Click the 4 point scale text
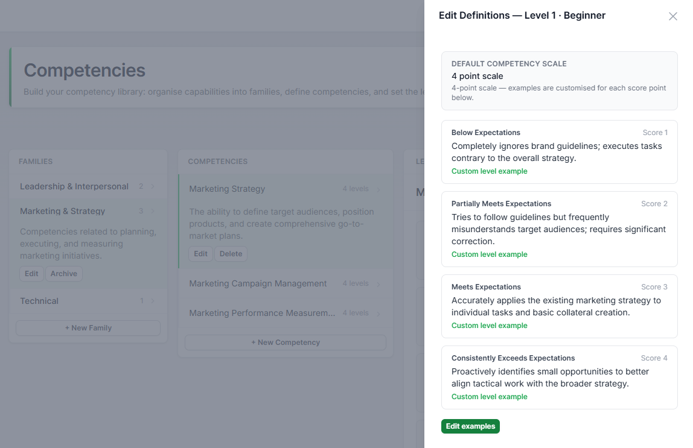The image size is (693, 448). pos(477,76)
